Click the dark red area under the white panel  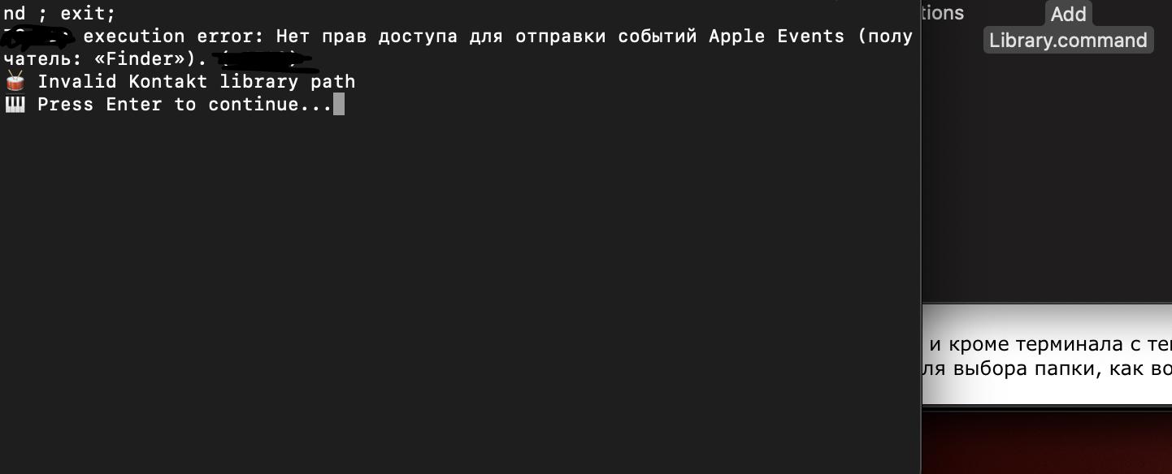tap(1047, 442)
